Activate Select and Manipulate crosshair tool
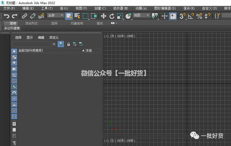The height and width of the screenshot is (146, 231). point(164,16)
